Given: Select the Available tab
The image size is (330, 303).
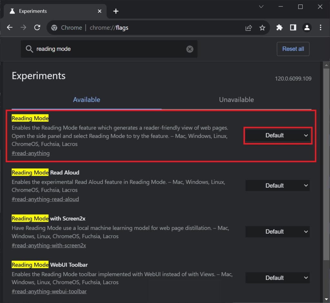Looking at the screenshot, I should pos(86,100).
